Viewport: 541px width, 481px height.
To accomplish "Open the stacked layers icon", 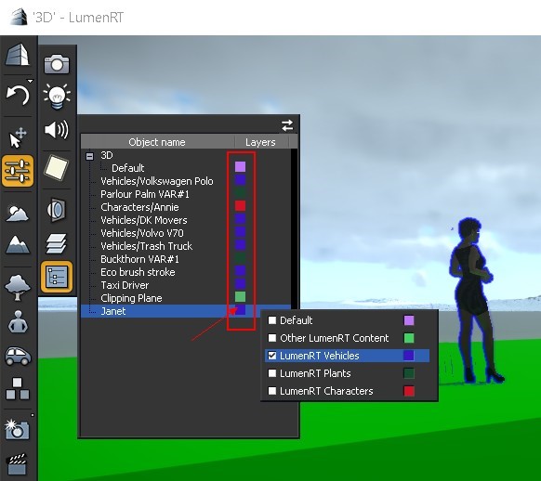I will [57, 243].
